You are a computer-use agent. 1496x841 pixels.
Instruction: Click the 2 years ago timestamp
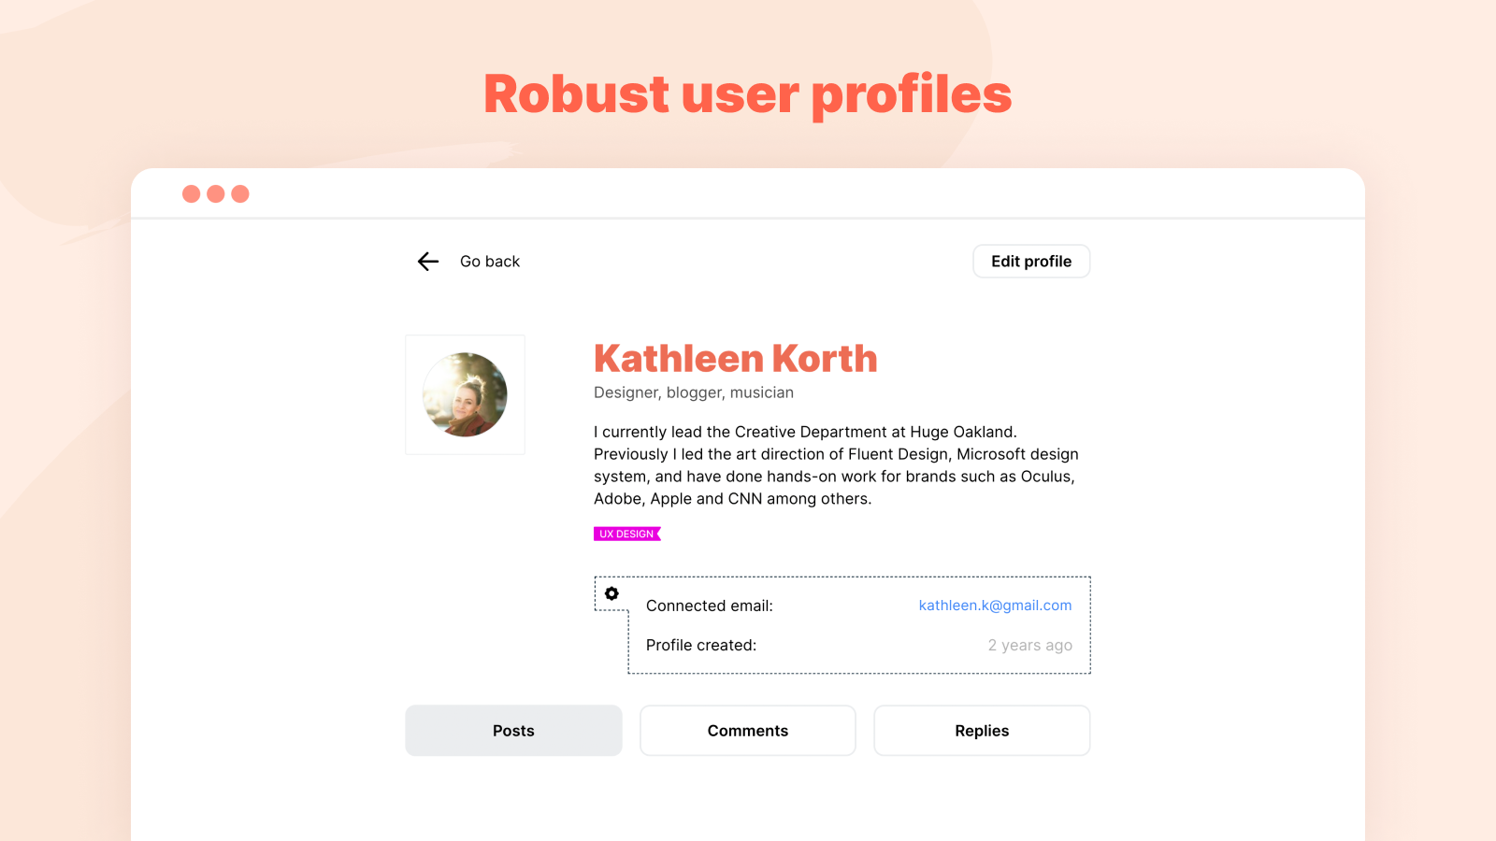click(x=1030, y=645)
